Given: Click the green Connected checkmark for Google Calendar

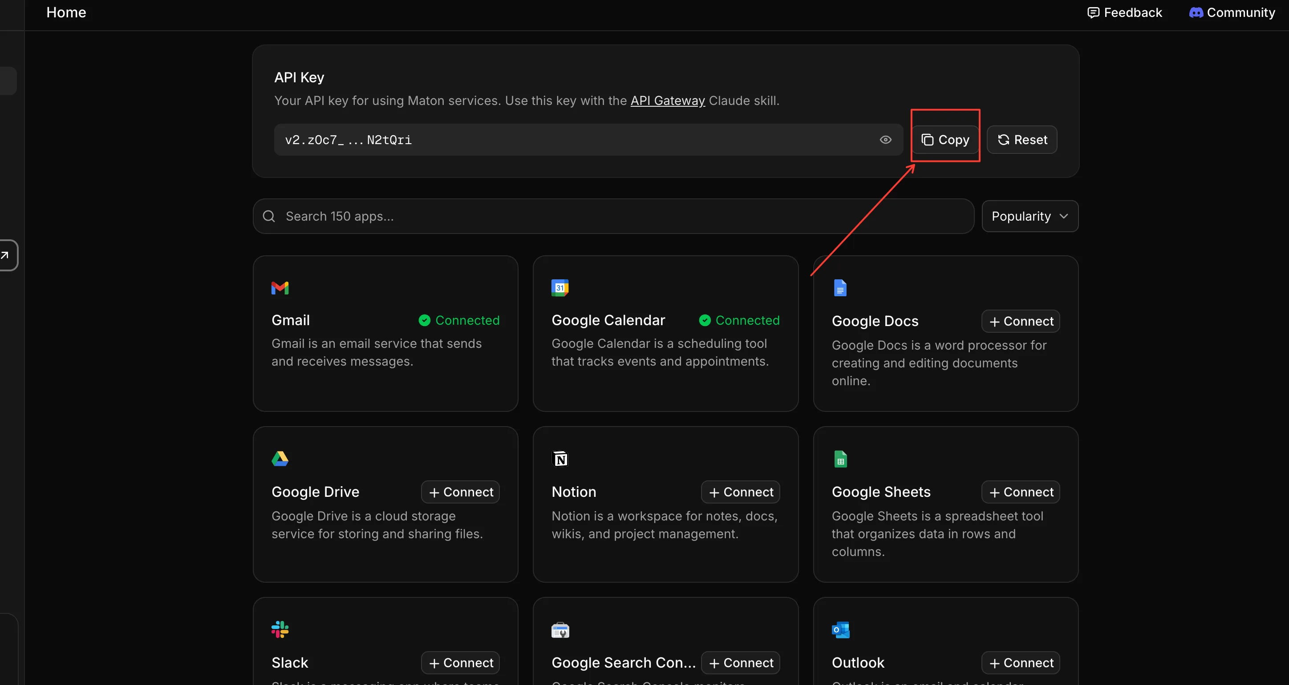Looking at the screenshot, I should (x=705, y=321).
